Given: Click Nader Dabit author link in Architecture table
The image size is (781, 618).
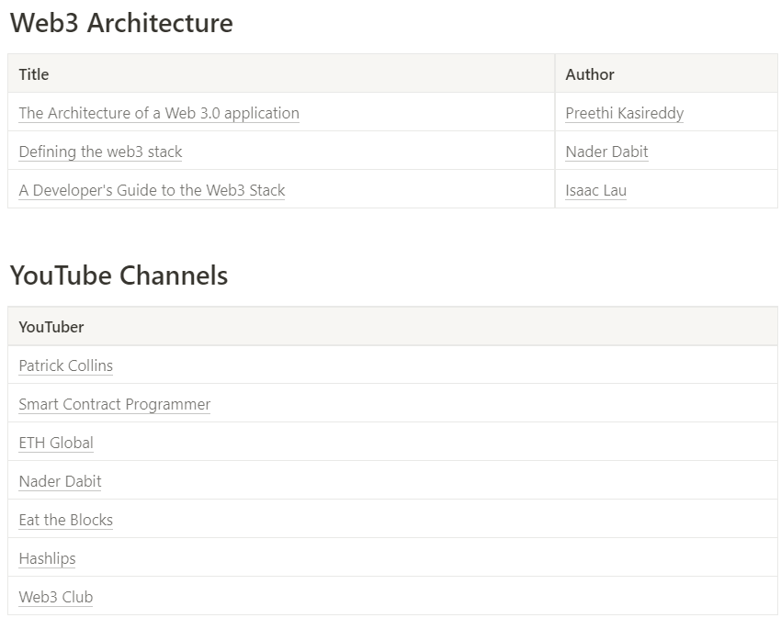Looking at the screenshot, I should pos(606,152).
